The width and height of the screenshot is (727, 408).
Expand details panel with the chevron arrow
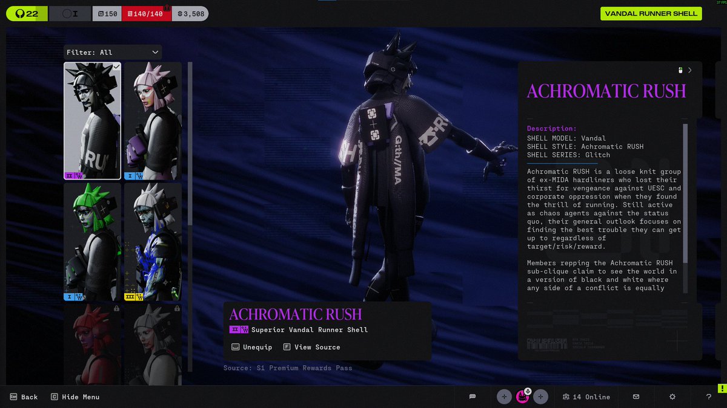689,70
